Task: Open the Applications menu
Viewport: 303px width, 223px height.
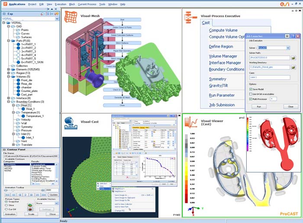Action: [x=17, y=4]
